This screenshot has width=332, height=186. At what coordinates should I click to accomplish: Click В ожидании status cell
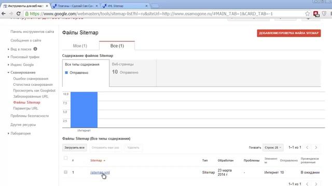pyautogui.click(x=310, y=172)
